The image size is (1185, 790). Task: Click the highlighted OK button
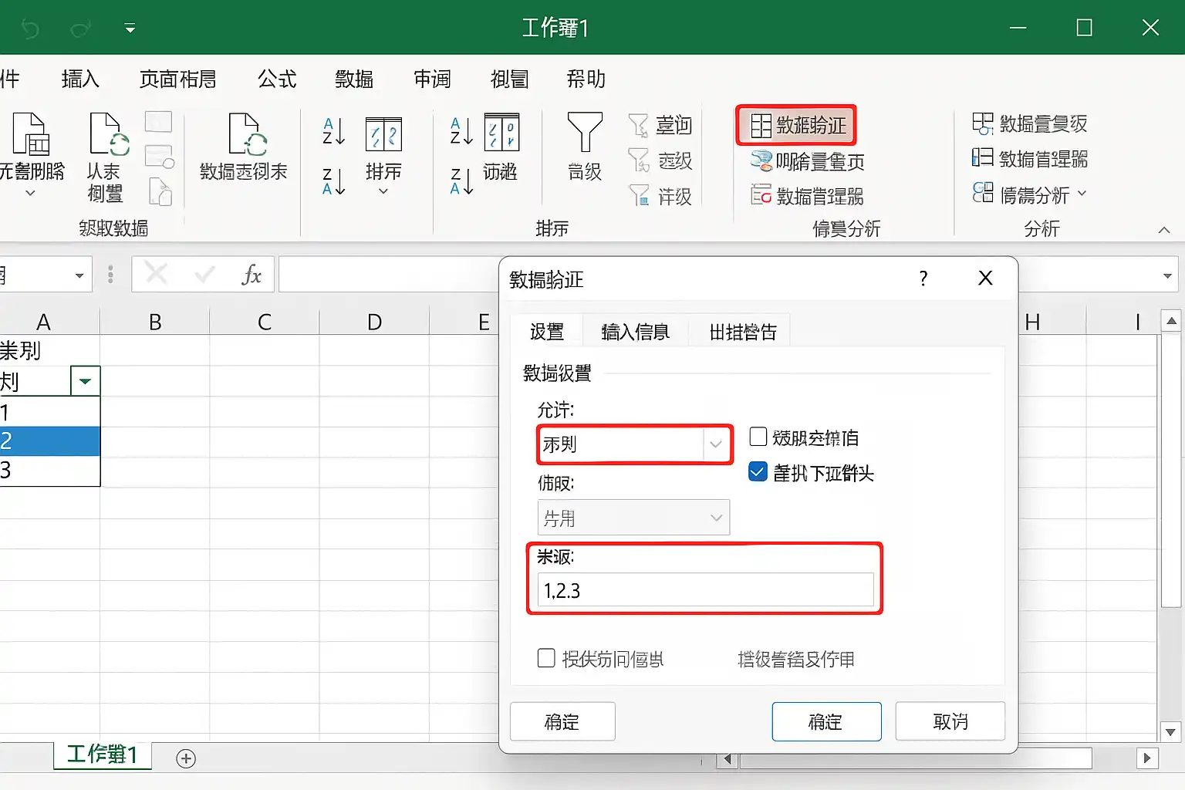826,722
